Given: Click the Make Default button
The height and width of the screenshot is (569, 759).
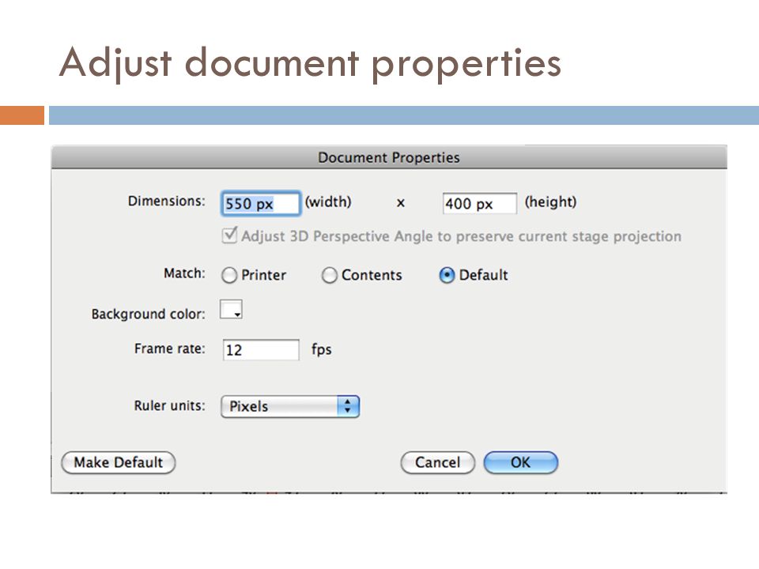Looking at the screenshot, I should pyautogui.click(x=118, y=462).
